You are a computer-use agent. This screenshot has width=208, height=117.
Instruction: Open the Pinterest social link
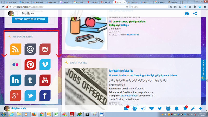point(30,65)
